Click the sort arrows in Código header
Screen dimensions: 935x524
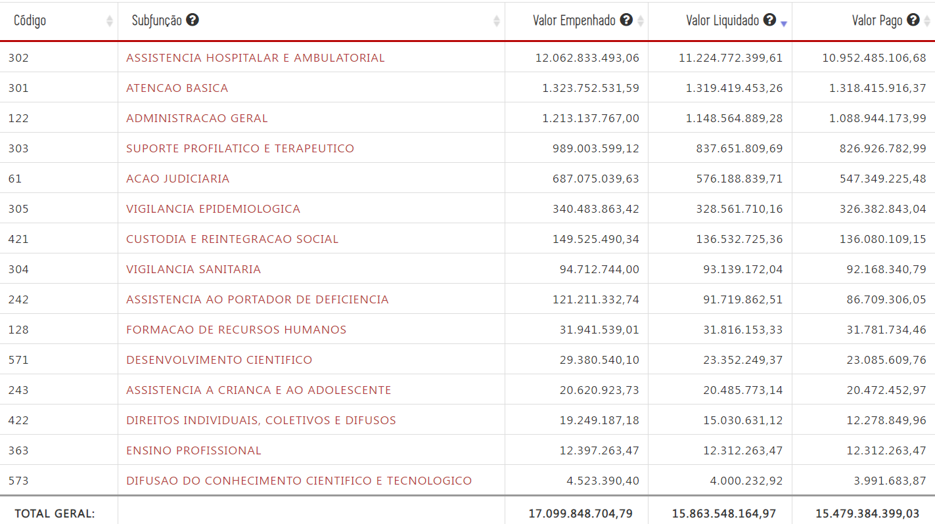110,22
